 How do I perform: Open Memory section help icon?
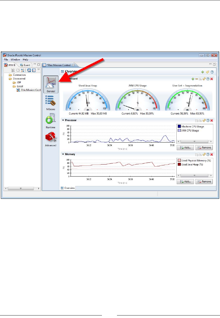(208, 155)
